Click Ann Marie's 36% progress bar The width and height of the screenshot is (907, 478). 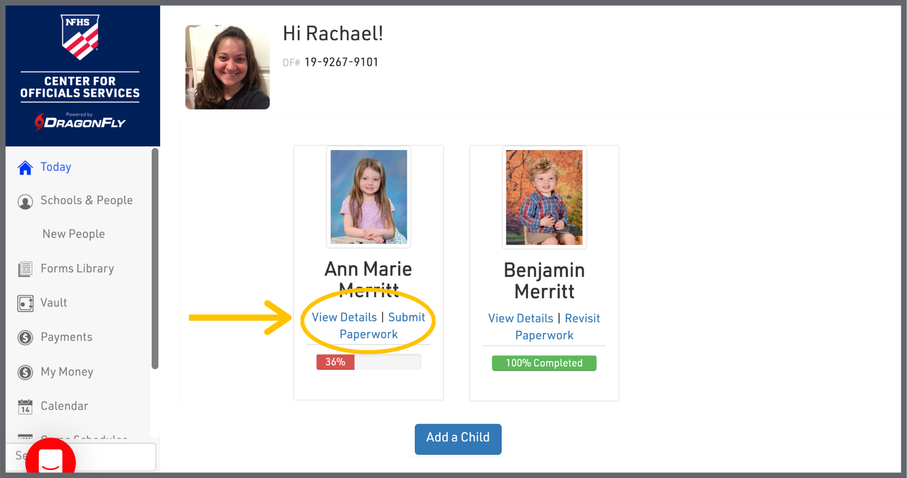368,362
